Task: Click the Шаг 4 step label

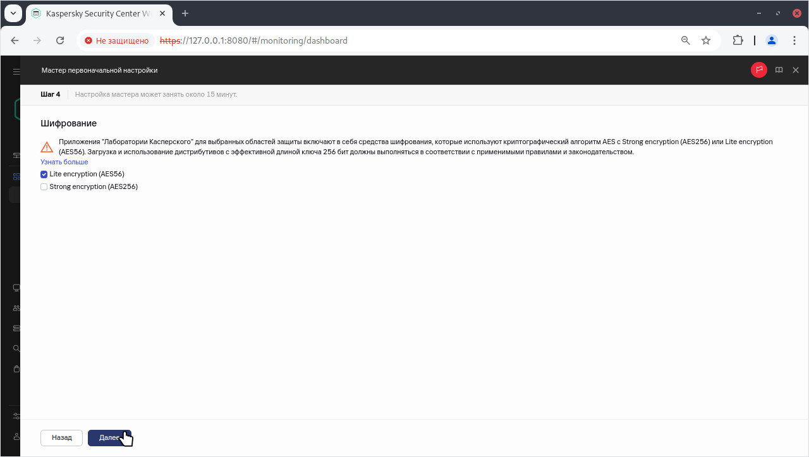Action: pyautogui.click(x=51, y=94)
